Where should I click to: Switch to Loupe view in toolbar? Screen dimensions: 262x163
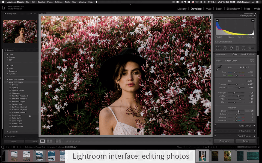click(42, 141)
